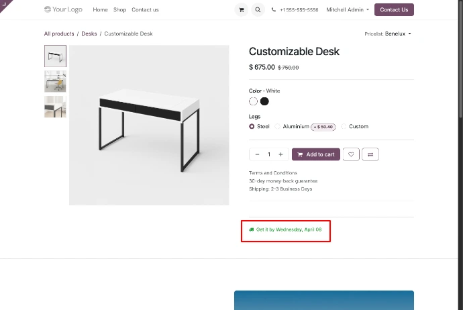Screen dimensions: 463x310
Task: Increase quantity with plus button
Action: tap(280, 154)
